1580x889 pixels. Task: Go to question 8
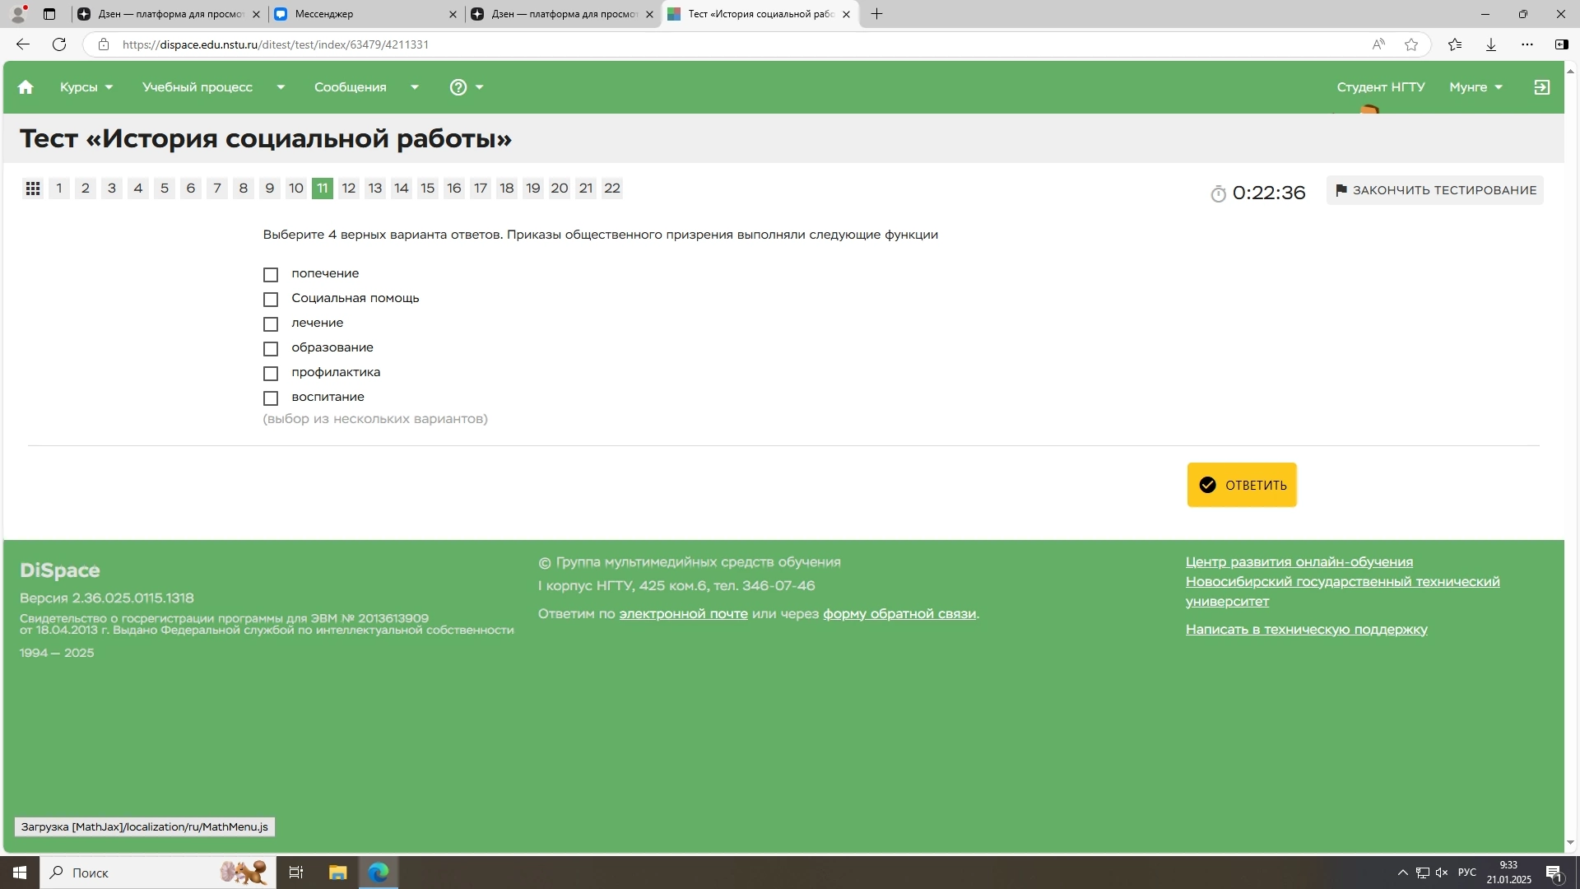click(244, 189)
